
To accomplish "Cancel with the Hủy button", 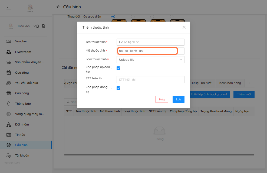I will 162,99.
